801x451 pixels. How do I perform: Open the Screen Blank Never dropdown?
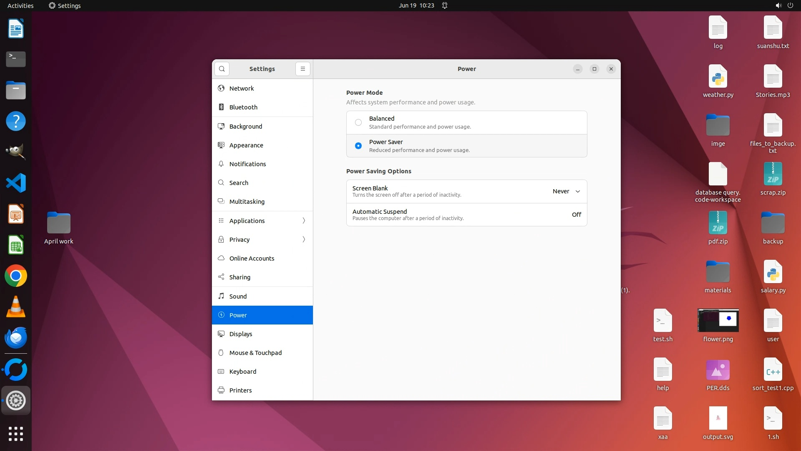[x=566, y=191]
